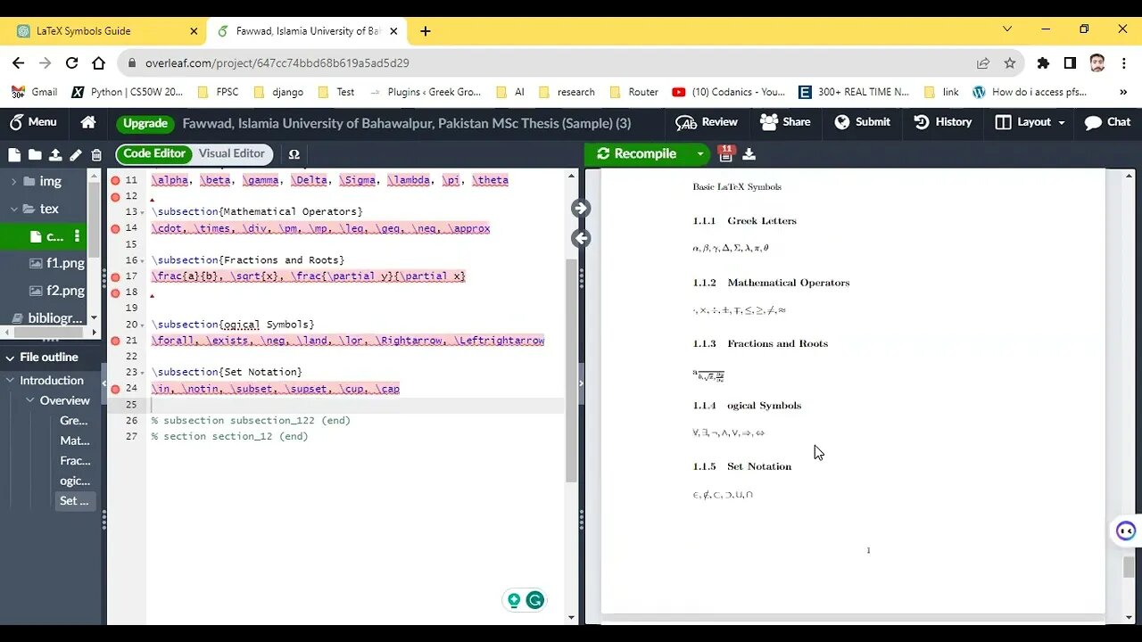This screenshot has height=642, width=1142.
Task: Open project History
Action: click(942, 122)
